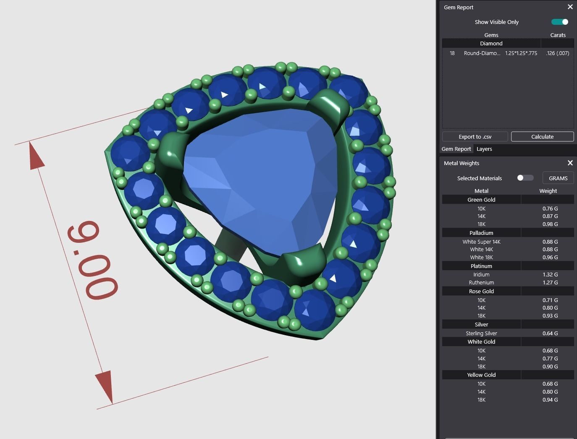Close the Gem Report panel

[x=570, y=7]
